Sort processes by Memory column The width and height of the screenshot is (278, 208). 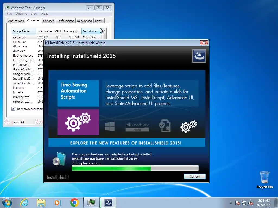click(72, 31)
